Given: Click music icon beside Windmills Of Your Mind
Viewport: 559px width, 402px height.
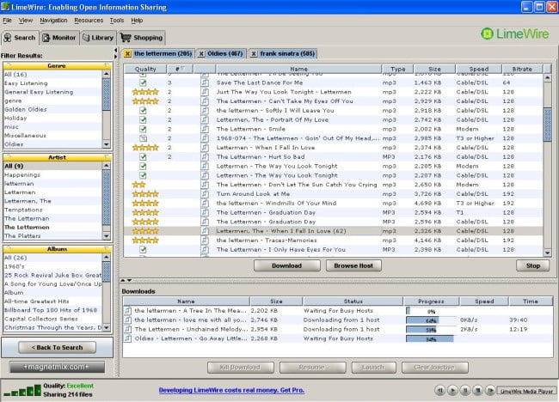Looking at the screenshot, I should click(205, 203).
